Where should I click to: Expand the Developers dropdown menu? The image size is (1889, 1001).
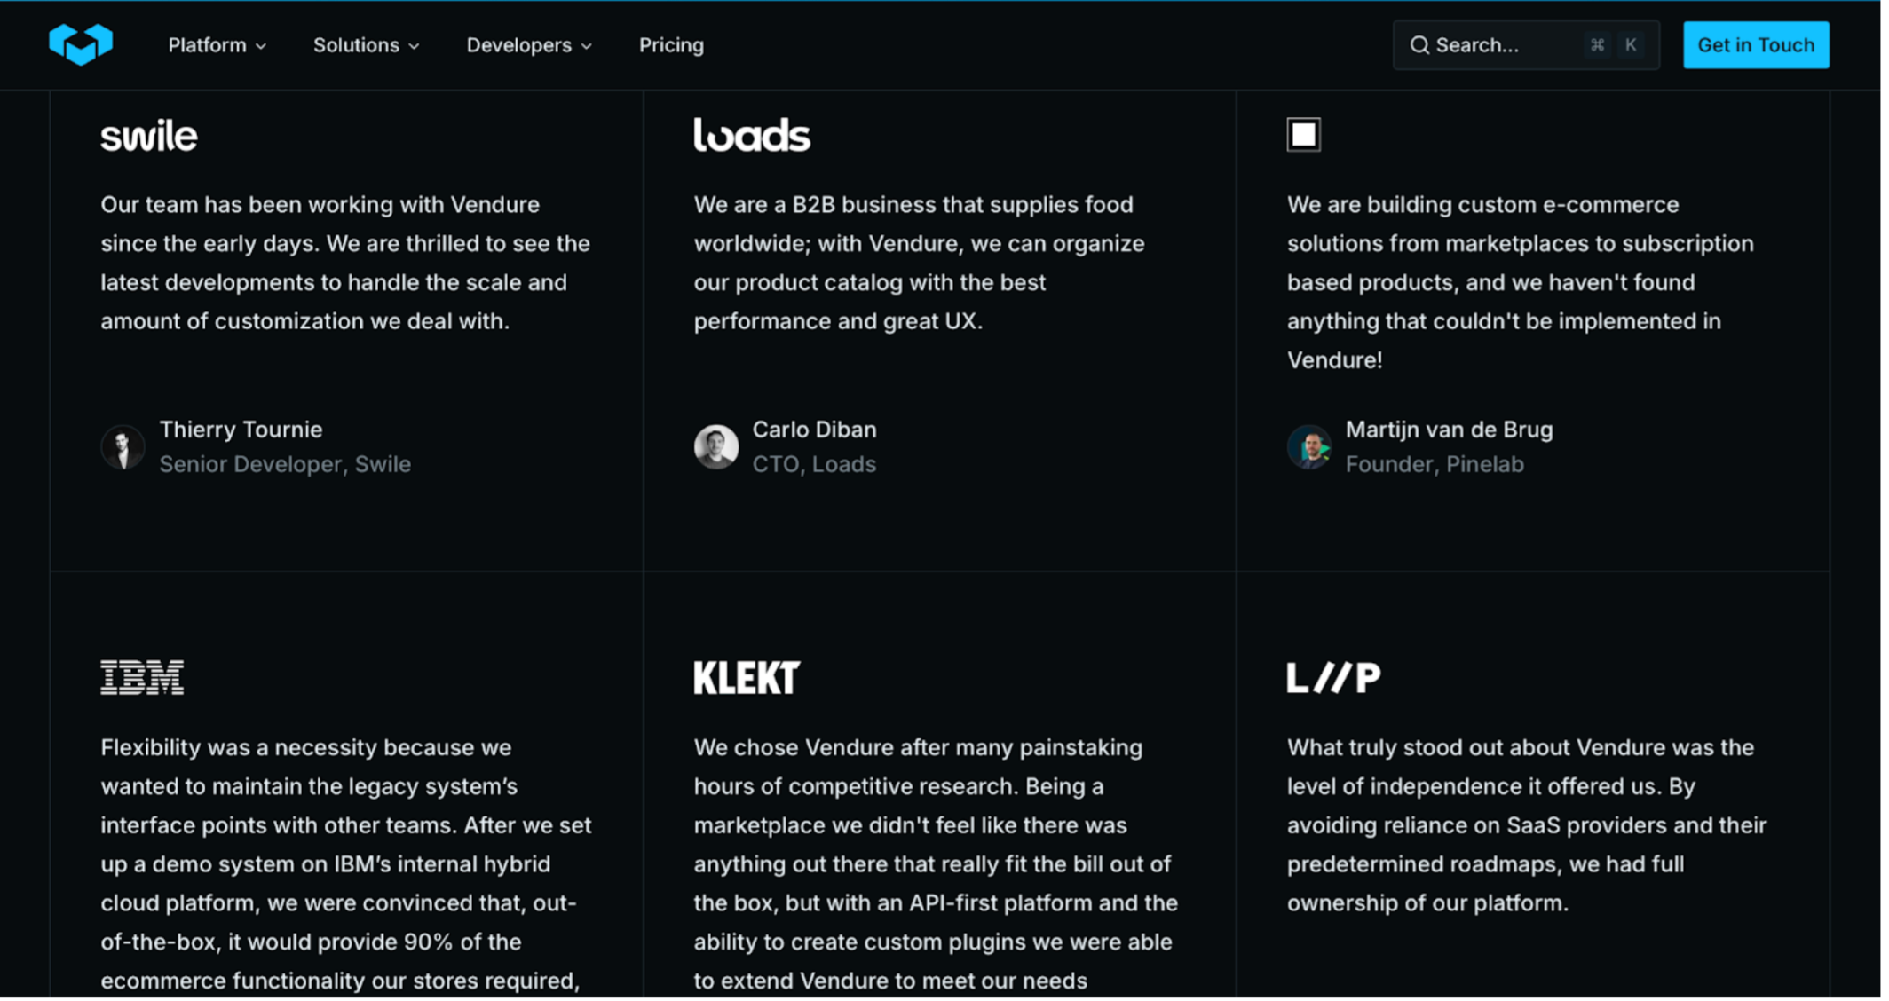(x=529, y=45)
